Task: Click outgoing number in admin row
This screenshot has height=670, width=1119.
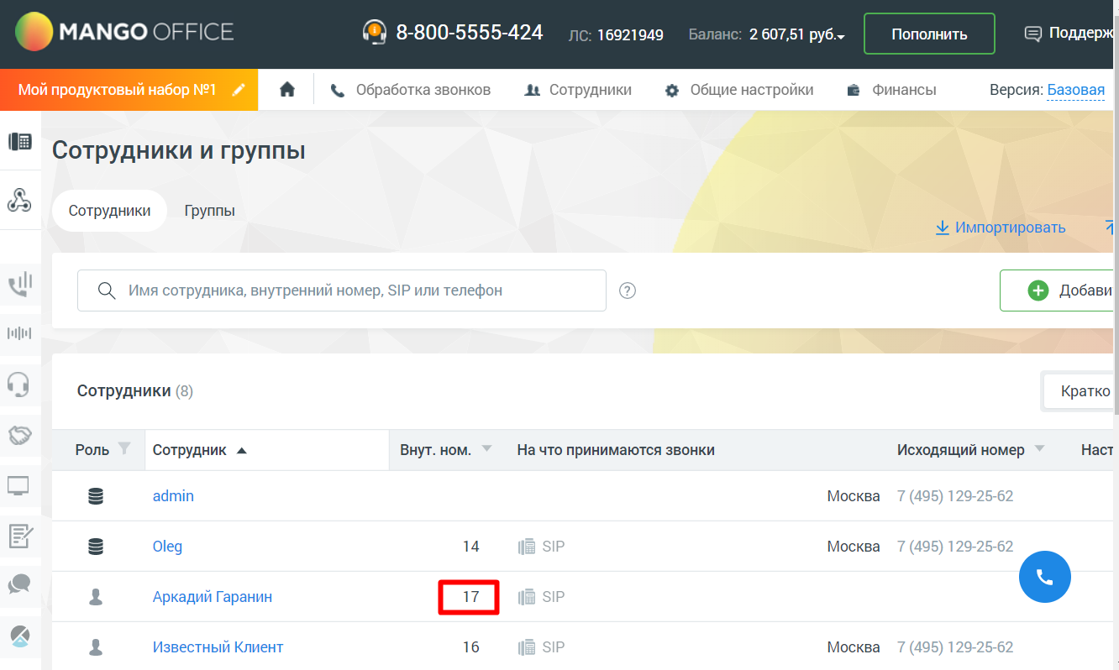Action: pos(955,496)
